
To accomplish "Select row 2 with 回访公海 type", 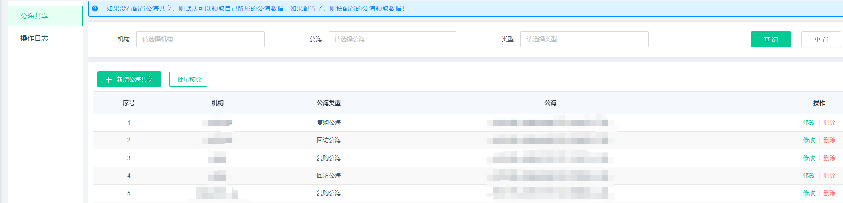I will pyautogui.click(x=329, y=140).
